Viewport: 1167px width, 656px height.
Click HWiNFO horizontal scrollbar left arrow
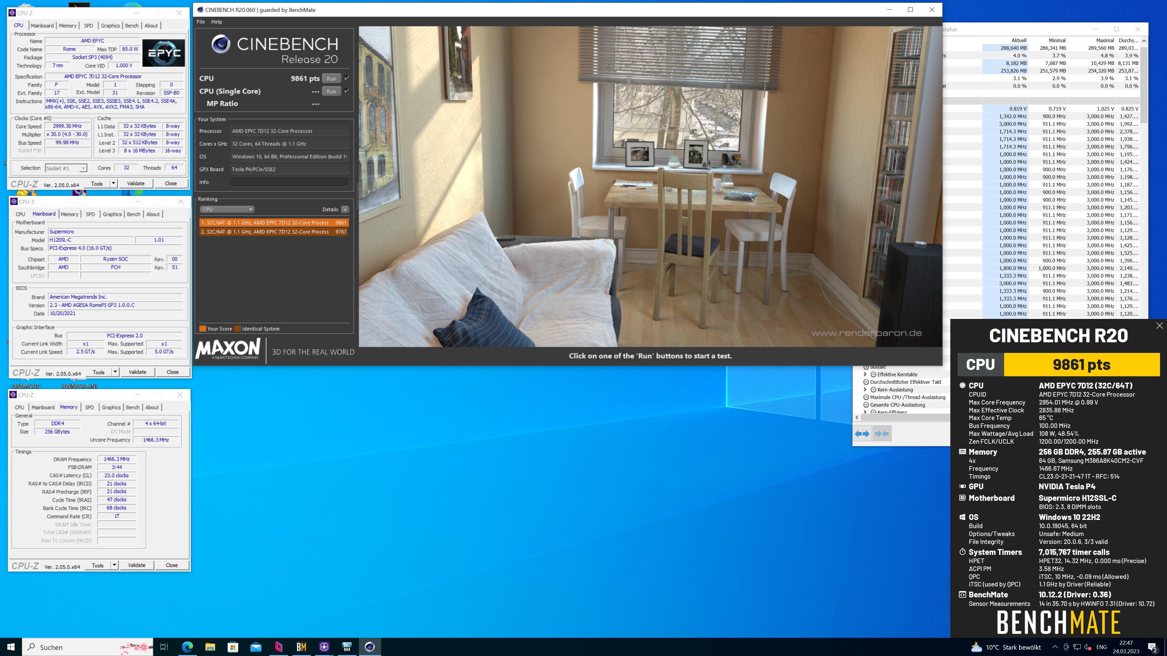click(857, 417)
